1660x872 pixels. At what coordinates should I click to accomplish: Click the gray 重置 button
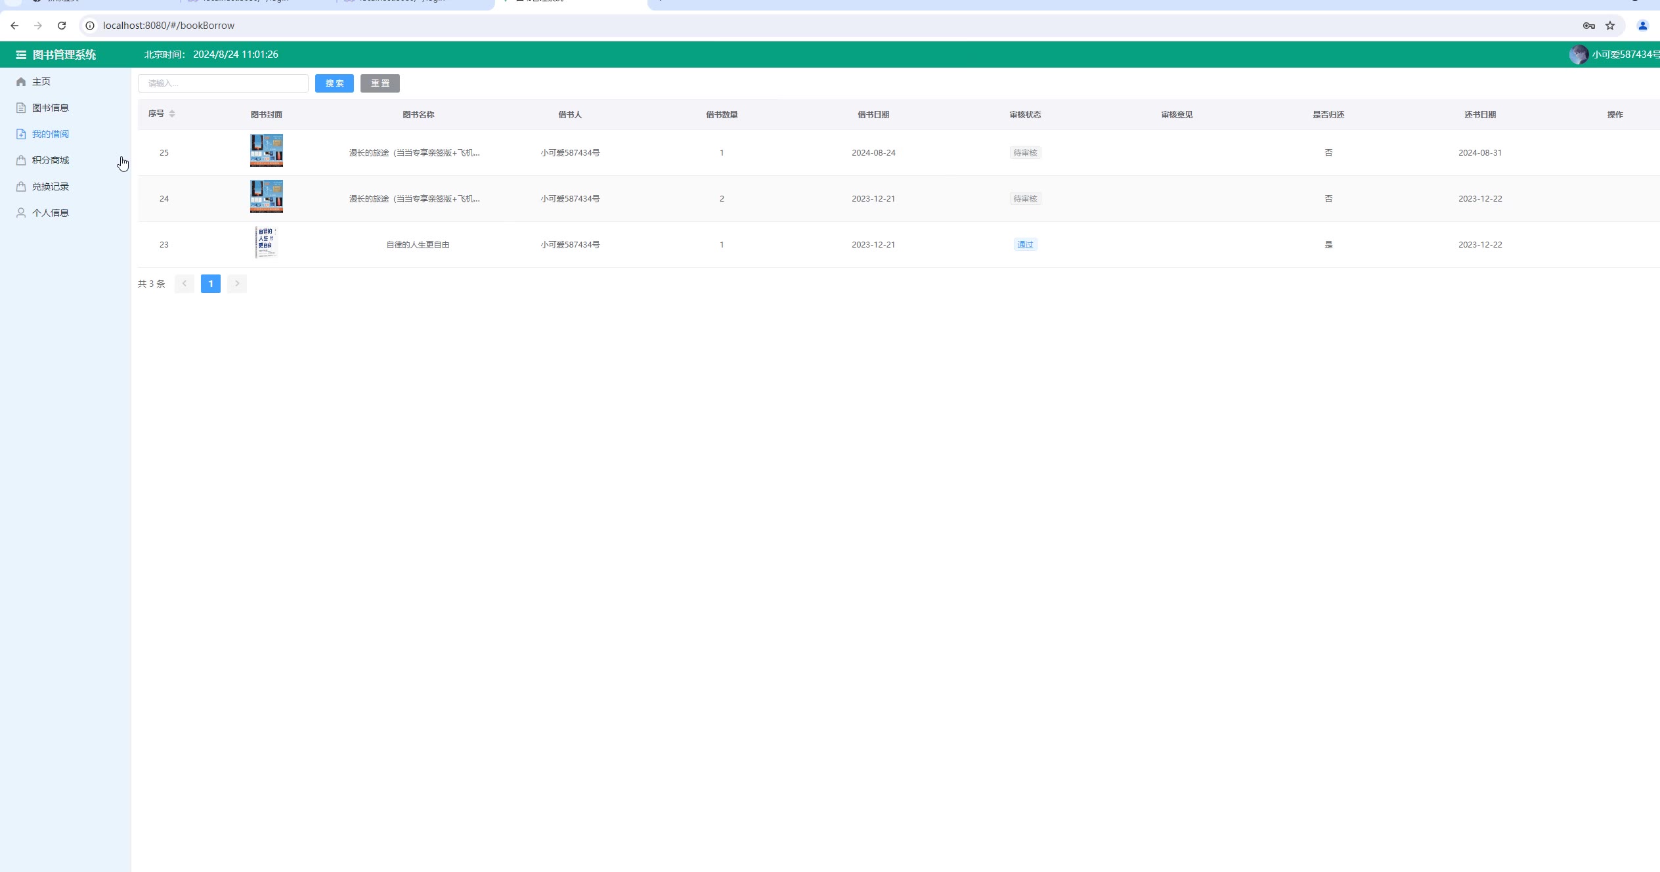(x=380, y=83)
